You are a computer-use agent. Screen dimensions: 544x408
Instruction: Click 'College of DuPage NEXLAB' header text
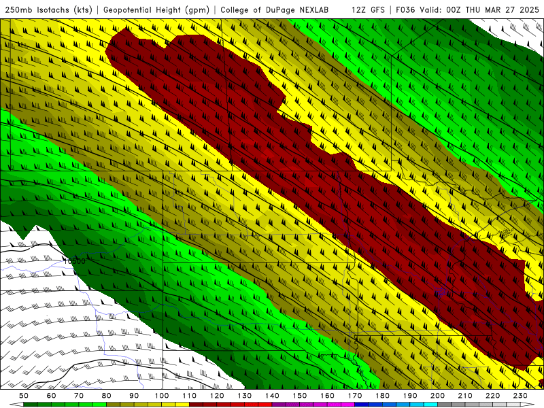pyautogui.click(x=275, y=10)
